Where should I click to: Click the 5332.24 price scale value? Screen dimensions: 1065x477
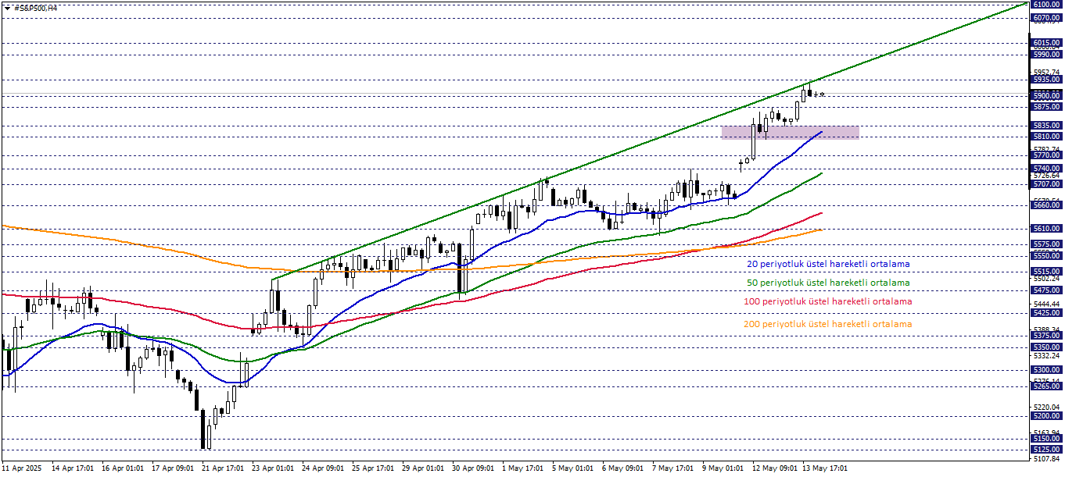pos(1046,355)
